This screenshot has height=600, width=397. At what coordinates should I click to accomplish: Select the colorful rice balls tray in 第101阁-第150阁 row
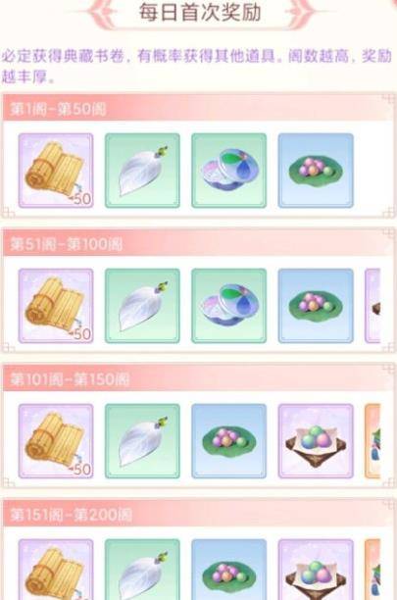click(x=316, y=441)
